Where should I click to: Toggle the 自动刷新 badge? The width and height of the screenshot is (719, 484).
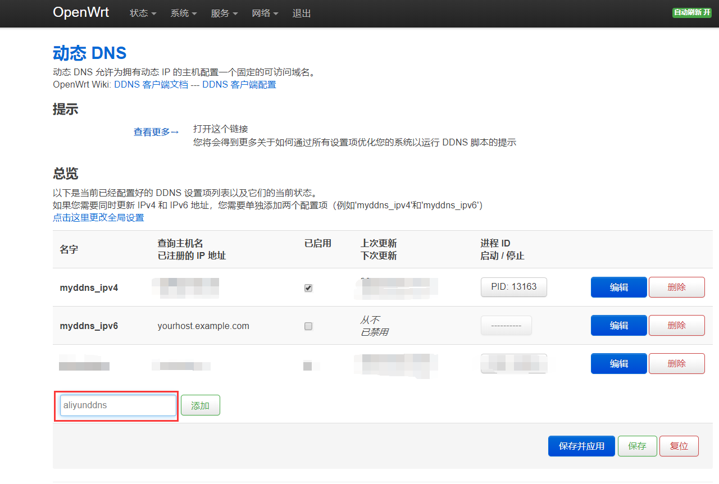691,12
